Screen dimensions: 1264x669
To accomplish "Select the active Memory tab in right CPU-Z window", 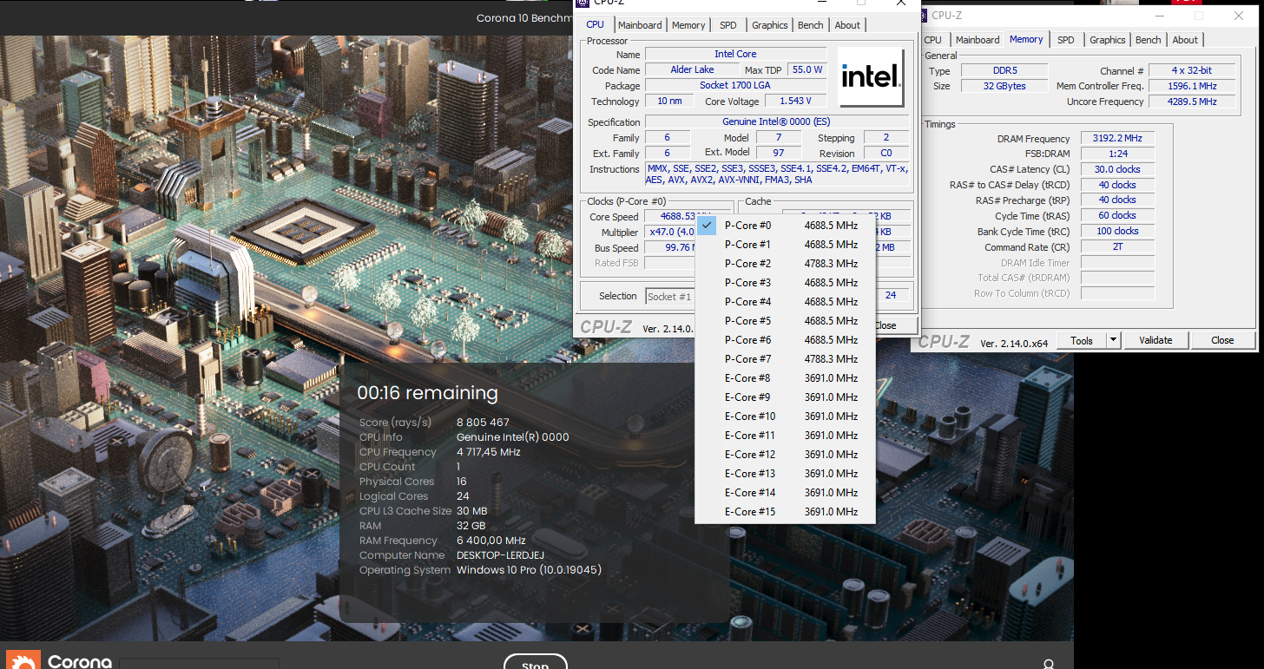I will 1026,39.
